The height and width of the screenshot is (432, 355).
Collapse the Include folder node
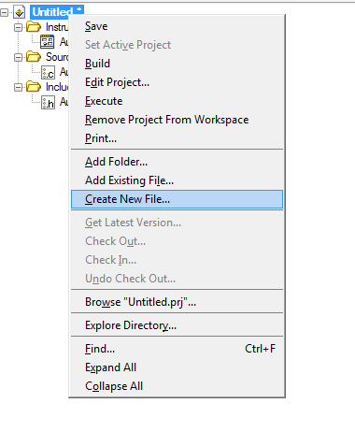tap(18, 87)
